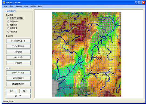146x104 pixels.
Task: Choose the 粗度係数 radio button
Action: 12,25
